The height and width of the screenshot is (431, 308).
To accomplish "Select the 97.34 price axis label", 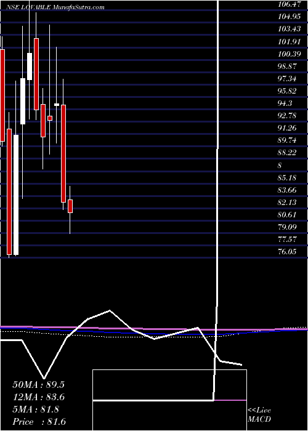I will tap(288, 79).
